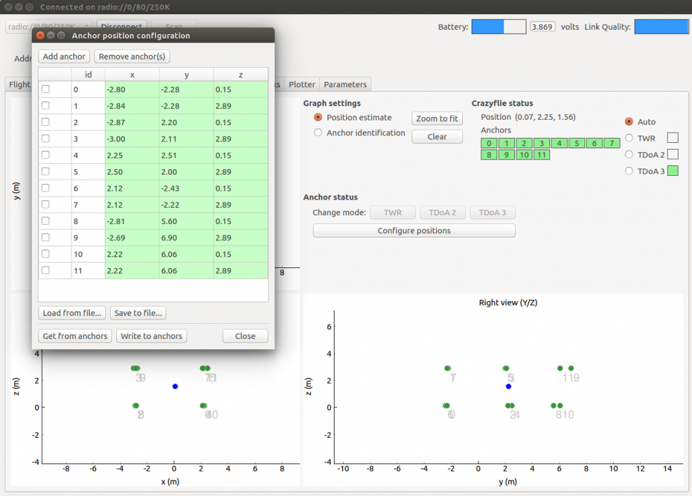Click the TDoA 2 status indicator box
This screenshot has height=496, width=692.
[x=672, y=154]
